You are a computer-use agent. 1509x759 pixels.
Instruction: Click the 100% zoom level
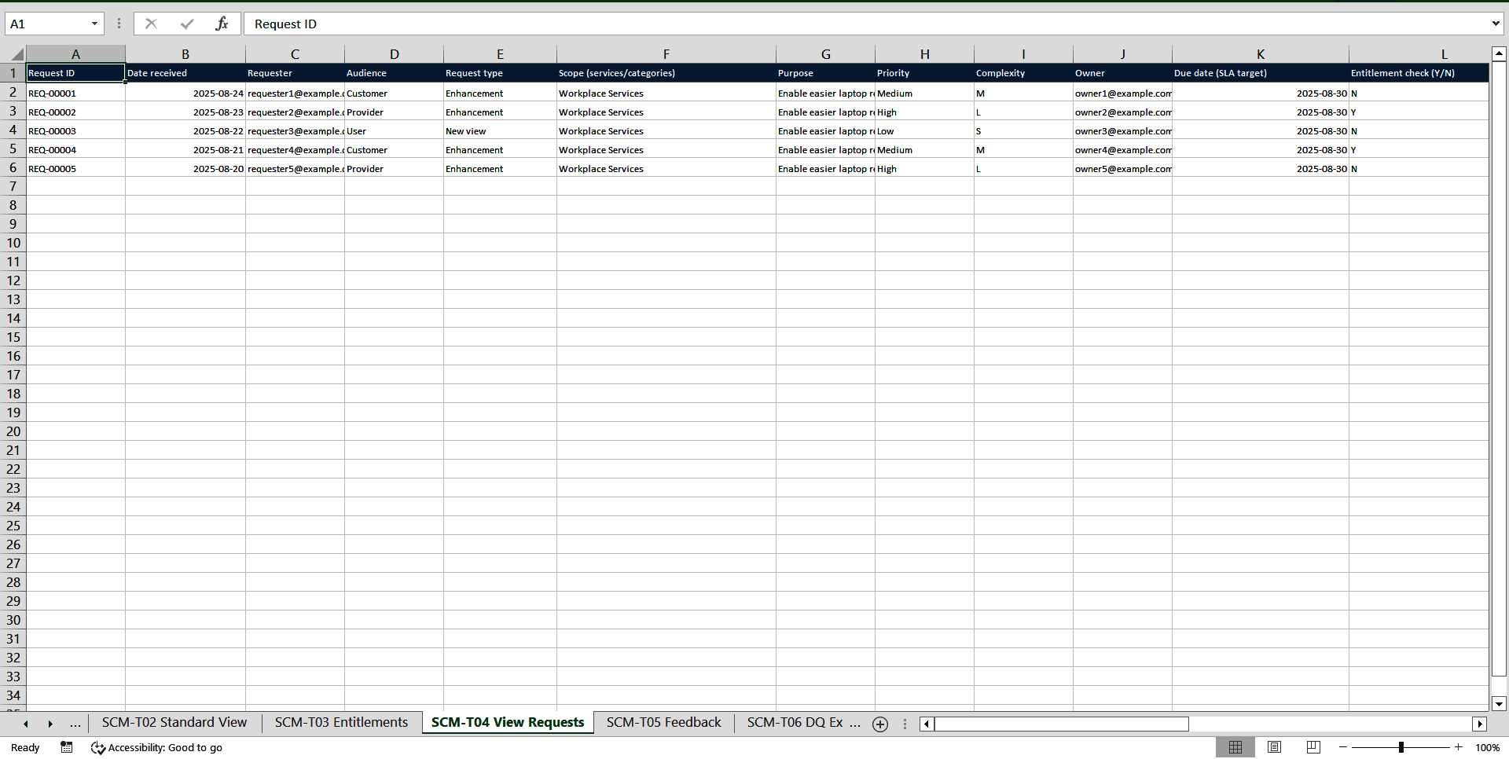coord(1487,747)
